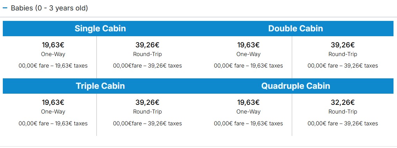
Task: Select the Quadruple Cabin header
Action: (295, 86)
